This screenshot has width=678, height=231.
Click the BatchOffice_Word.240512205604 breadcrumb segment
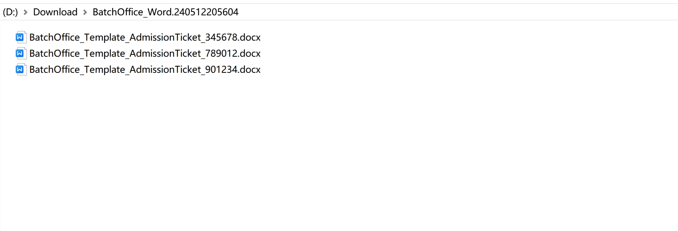pyautogui.click(x=166, y=12)
